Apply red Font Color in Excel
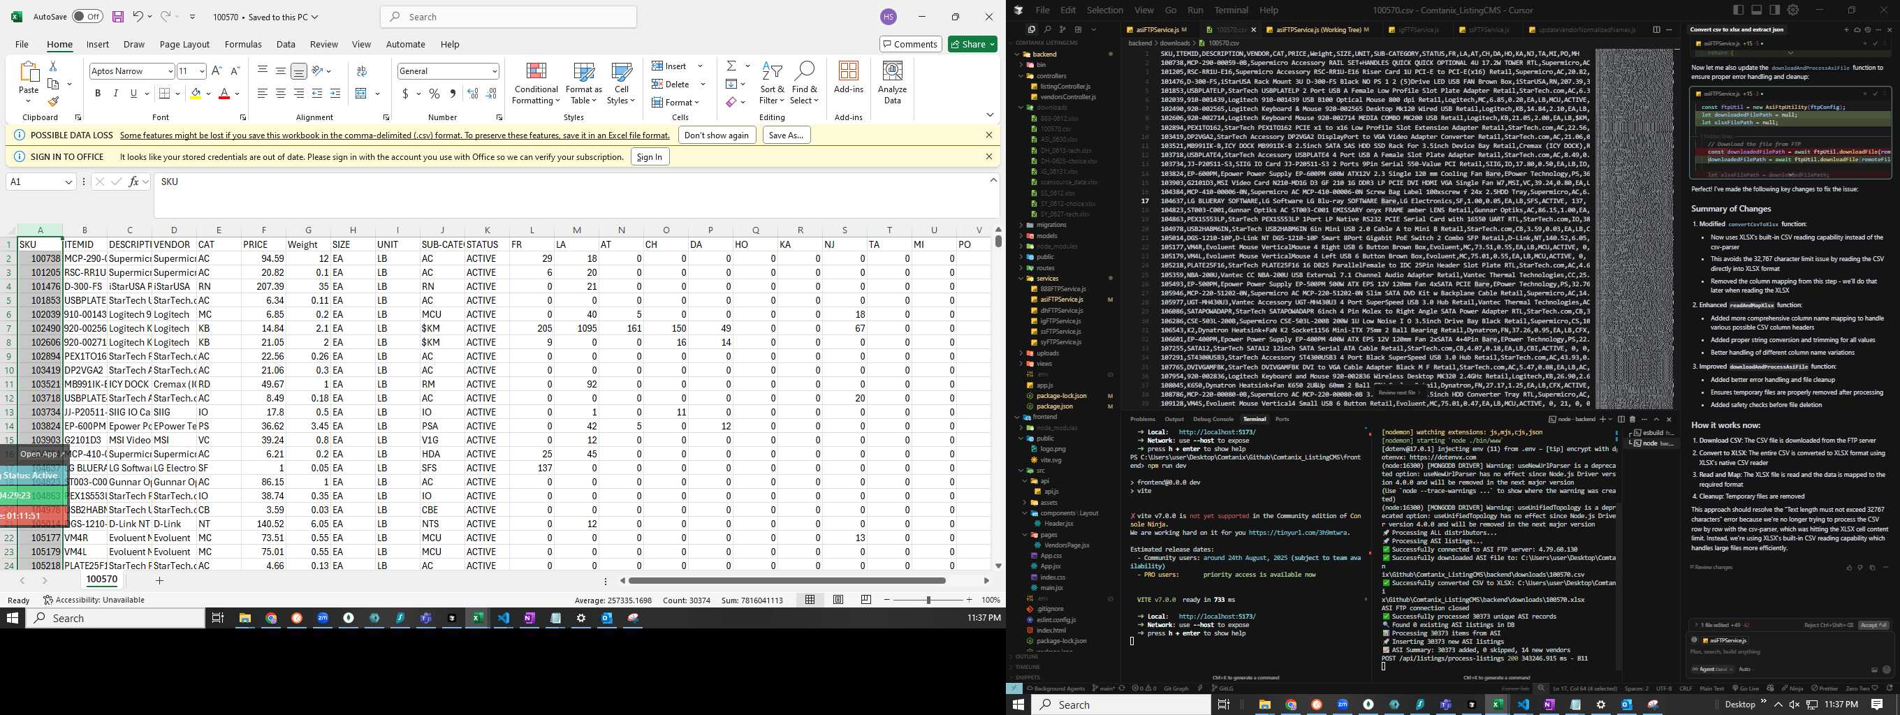 coord(224,94)
